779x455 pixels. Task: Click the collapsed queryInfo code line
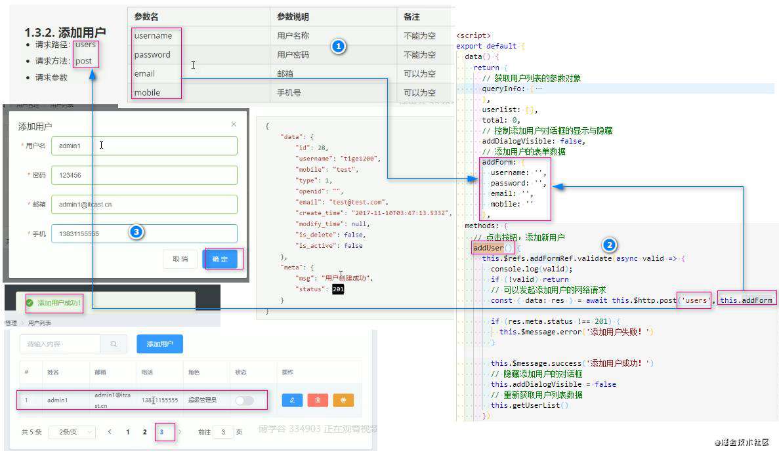512,89
